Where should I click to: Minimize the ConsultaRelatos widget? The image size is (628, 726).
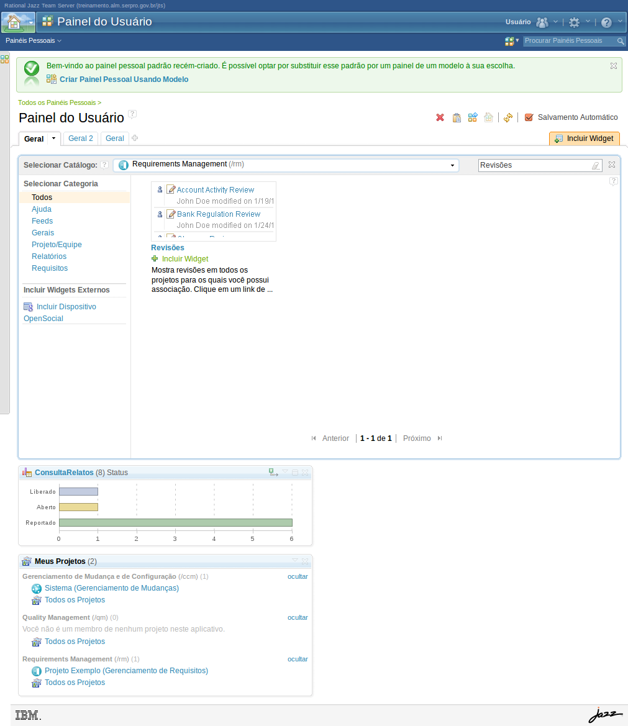[295, 472]
